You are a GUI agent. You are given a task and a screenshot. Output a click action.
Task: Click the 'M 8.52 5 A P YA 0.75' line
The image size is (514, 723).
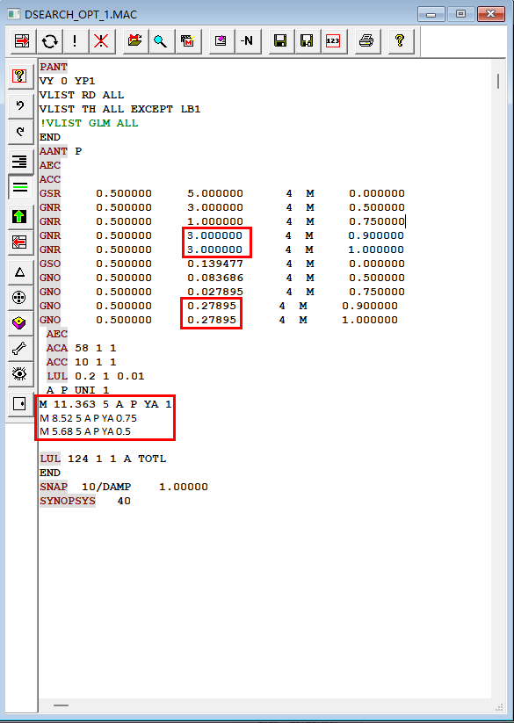click(x=88, y=418)
